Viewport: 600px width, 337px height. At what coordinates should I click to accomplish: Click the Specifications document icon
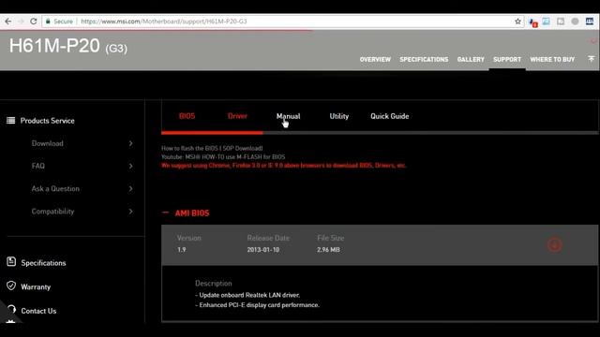[x=11, y=262]
